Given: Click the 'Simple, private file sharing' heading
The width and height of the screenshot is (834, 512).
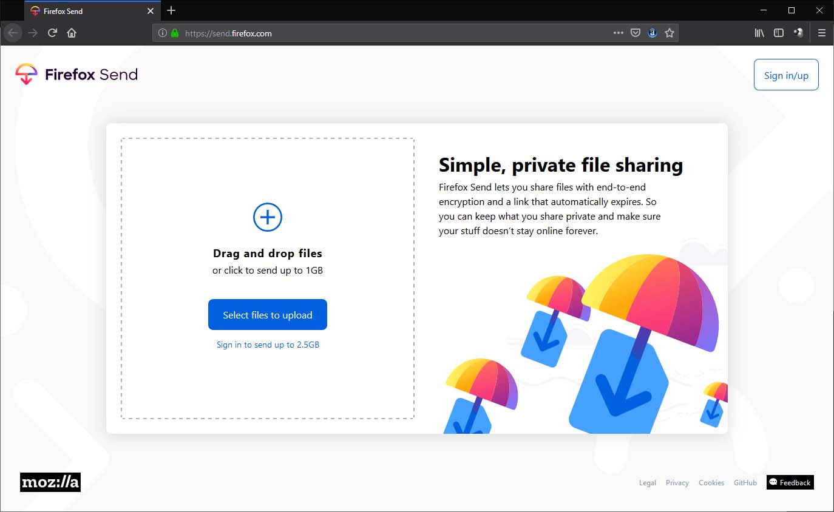Looking at the screenshot, I should tap(561, 165).
